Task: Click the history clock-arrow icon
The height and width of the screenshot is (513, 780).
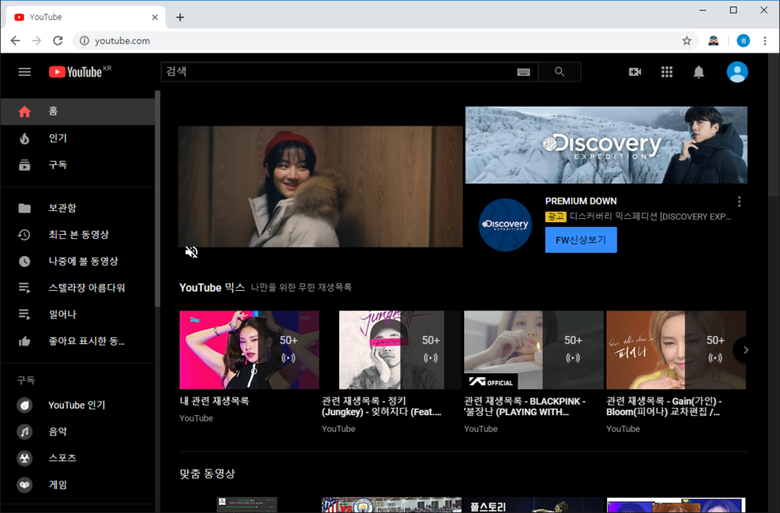Action: click(x=24, y=235)
